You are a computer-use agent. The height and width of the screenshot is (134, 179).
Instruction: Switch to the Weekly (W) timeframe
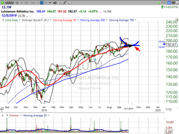pyautogui.click(x=46, y=2)
